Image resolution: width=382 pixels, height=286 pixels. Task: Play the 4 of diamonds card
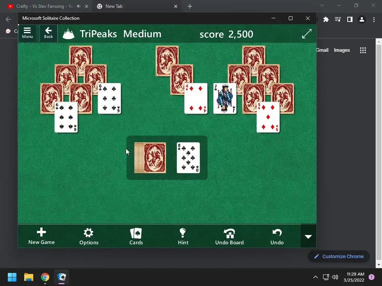tap(196, 98)
